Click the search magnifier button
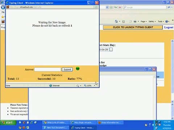The width and height of the screenshot is (174, 130). [x=169, y=7]
